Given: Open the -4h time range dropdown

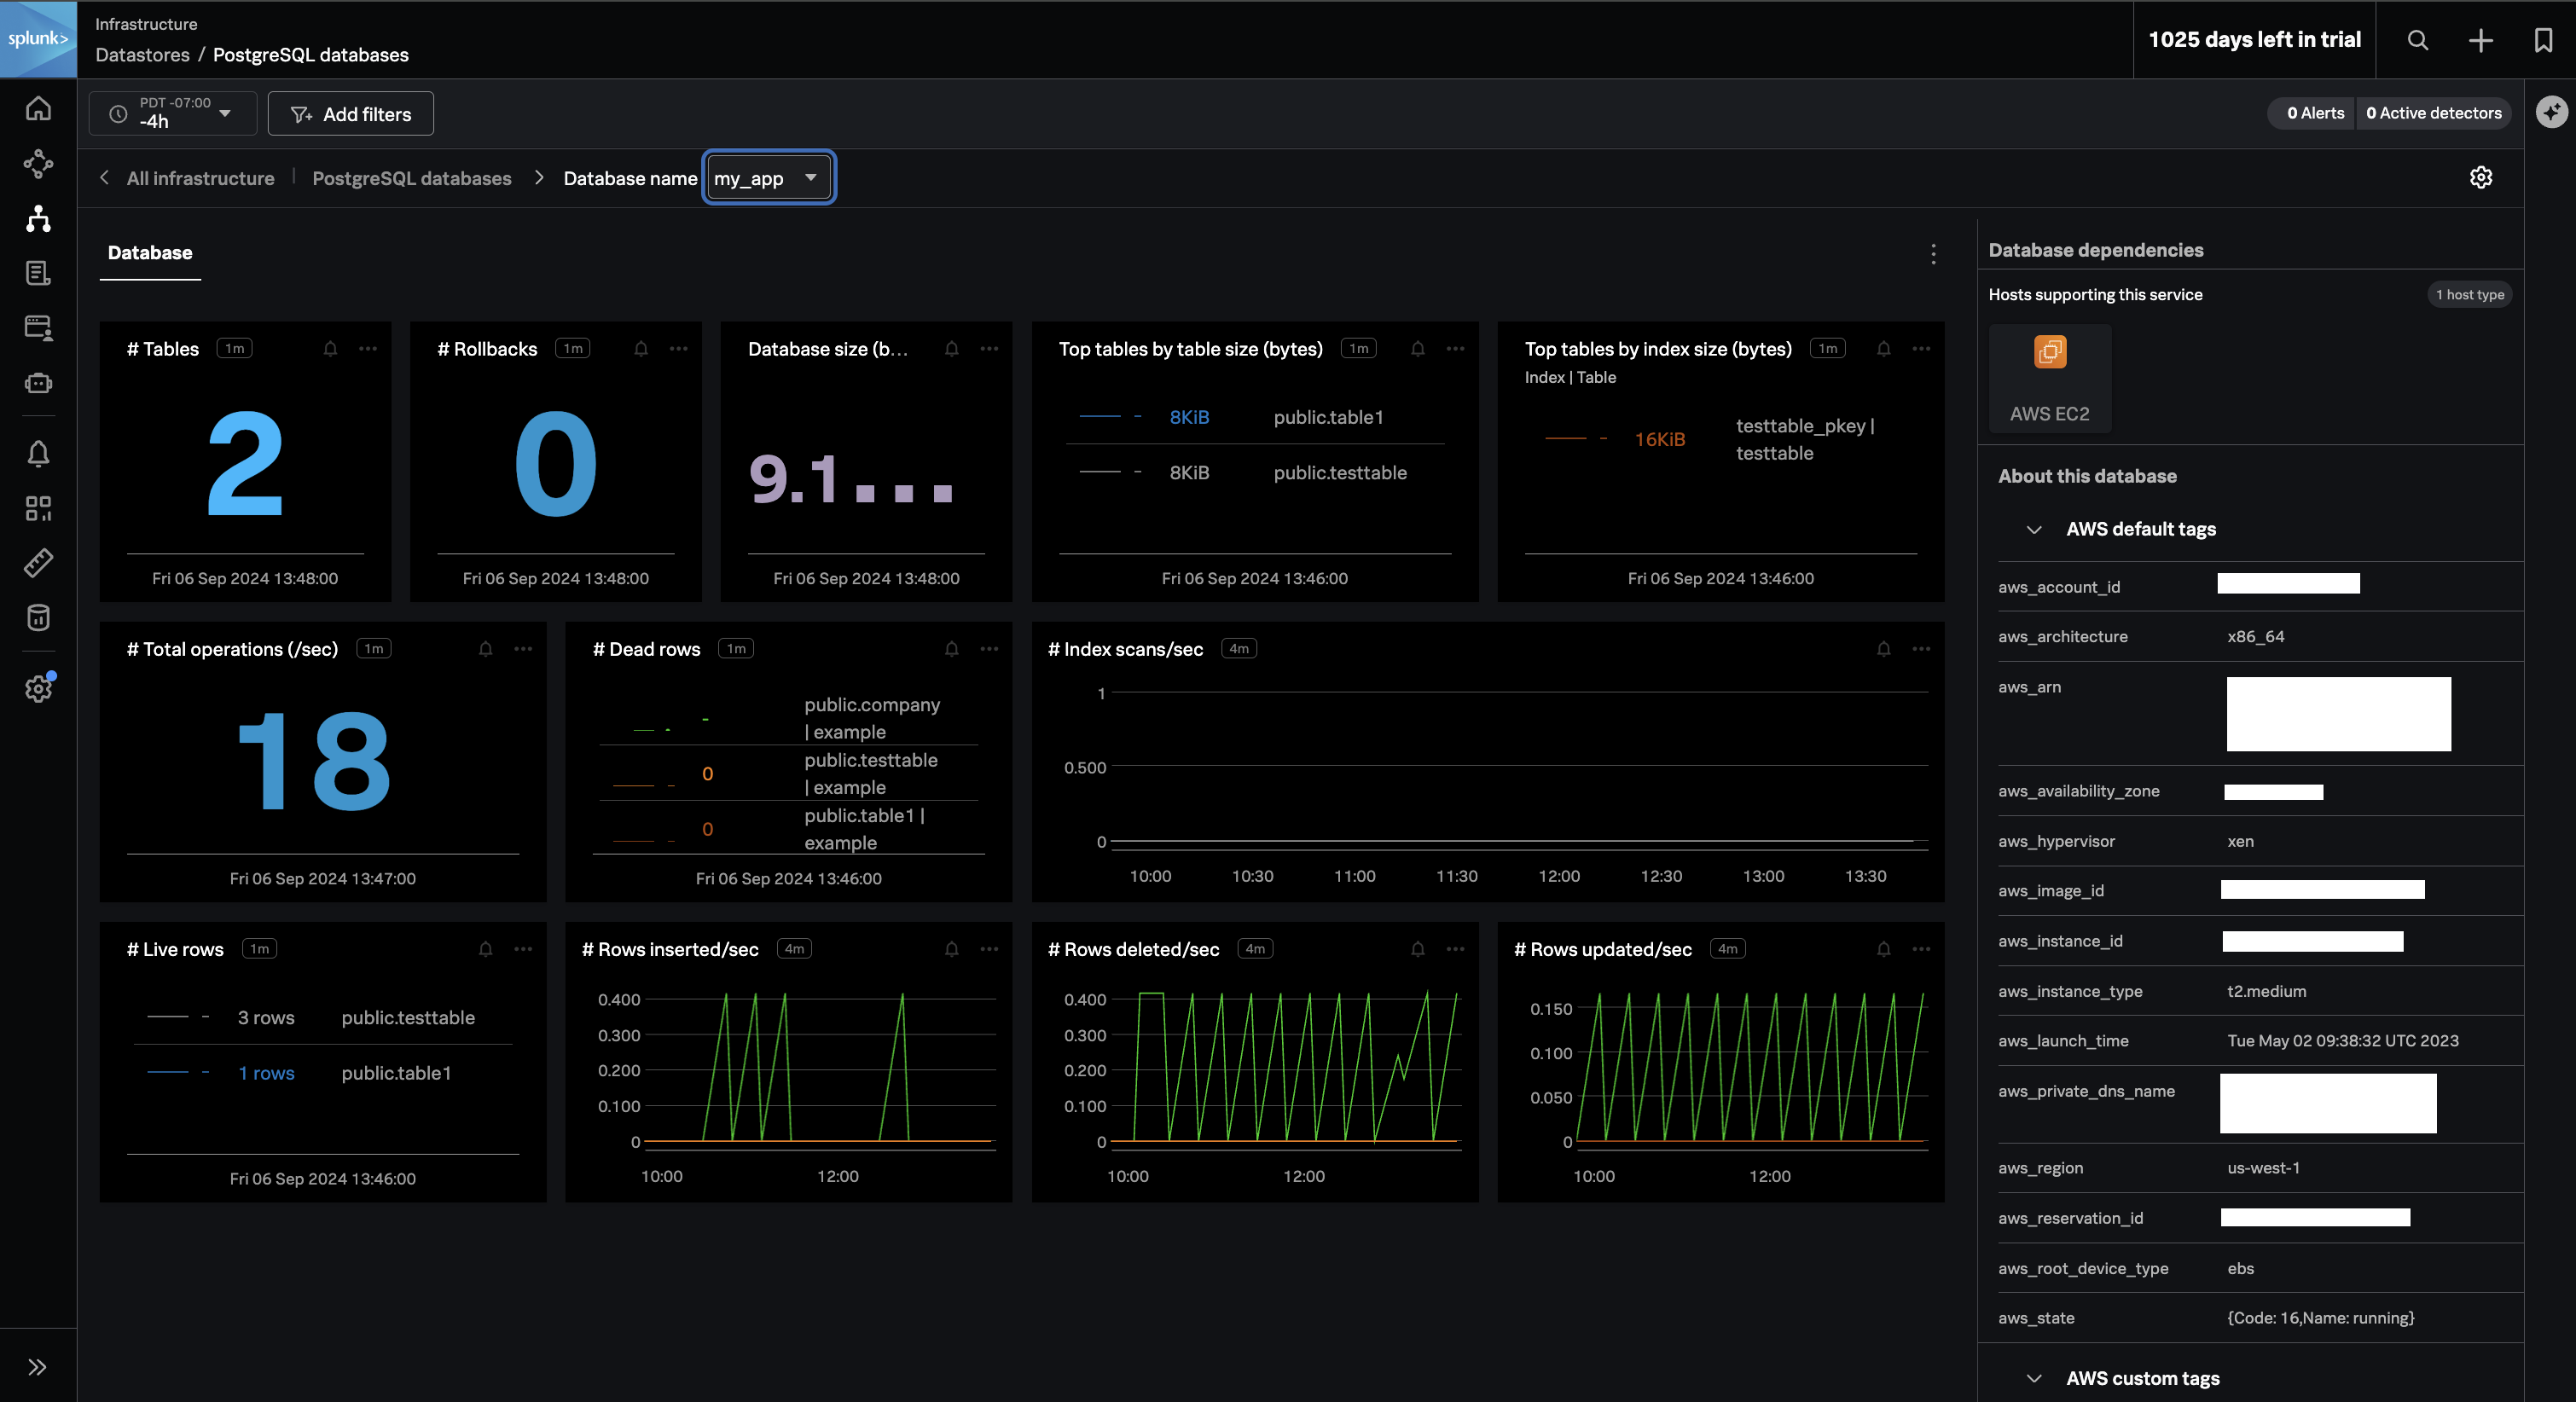Looking at the screenshot, I should pyautogui.click(x=172, y=113).
